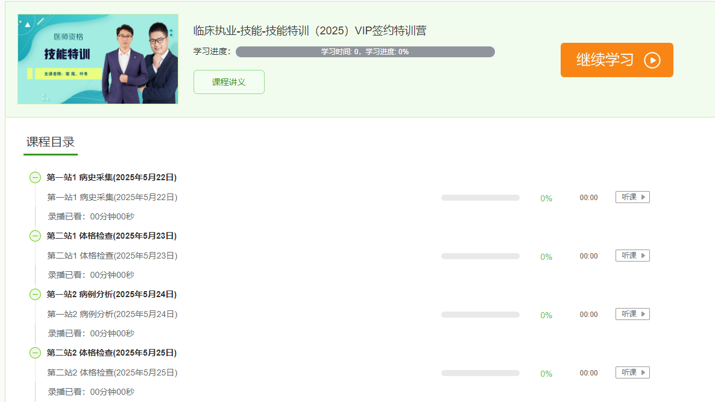The image size is (715, 402).
Task: Collapse 第一站1 病史采集 section
Action: pos(35,177)
